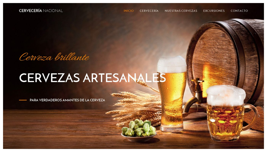Click the bowl of green hops
Screen dimensions: 267x152
click(x=139, y=130)
